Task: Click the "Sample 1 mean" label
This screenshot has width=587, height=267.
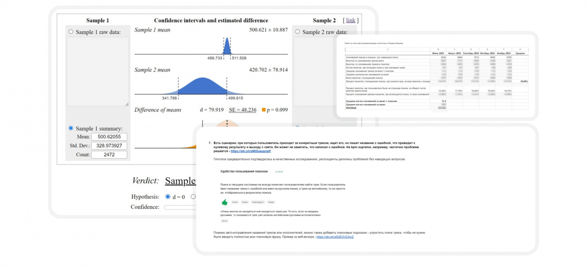Action: coord(152,30)
